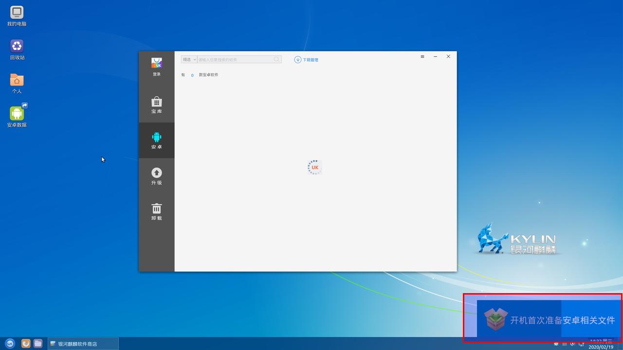Launch the browser from taskbar
The image size is (623, 350).
(26, 344)
